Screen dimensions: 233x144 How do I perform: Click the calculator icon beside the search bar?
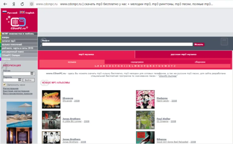coord(224,42)
